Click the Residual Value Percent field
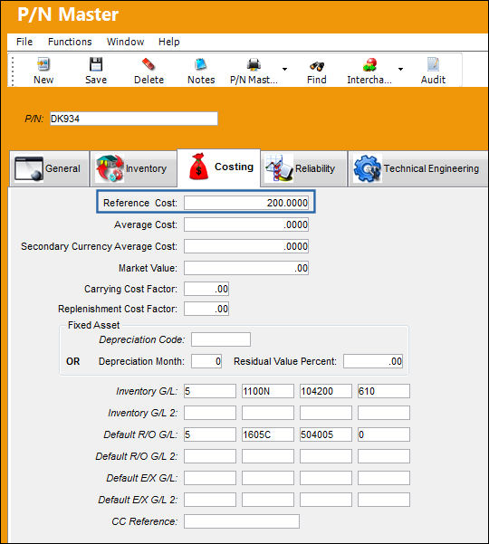Screen dimensions: 489x544 373,361
